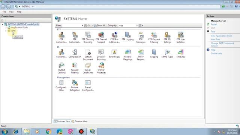The width and height of the screenshot is (240, 135).
Task: Open the Filter dropdown arrow
Action: [82, 25]
